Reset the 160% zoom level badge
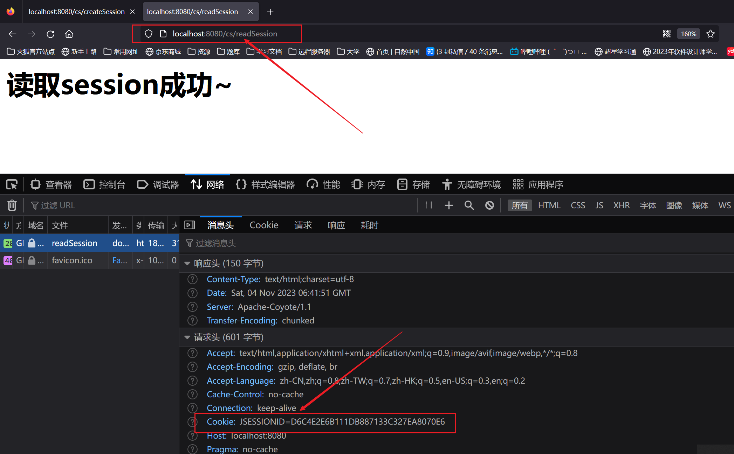Image resolution: width=734 pixels, height=454 pixels. pos(688,34)
